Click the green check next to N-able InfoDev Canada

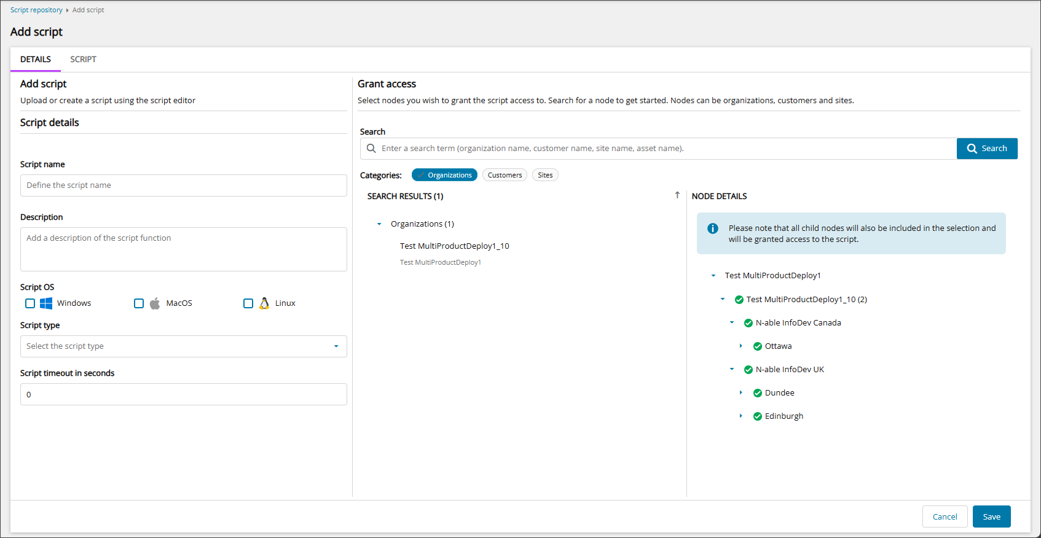[748, 323]
